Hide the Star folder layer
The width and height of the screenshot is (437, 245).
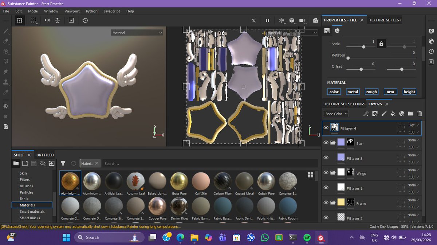pyautogui.click(x=326, y=143)
